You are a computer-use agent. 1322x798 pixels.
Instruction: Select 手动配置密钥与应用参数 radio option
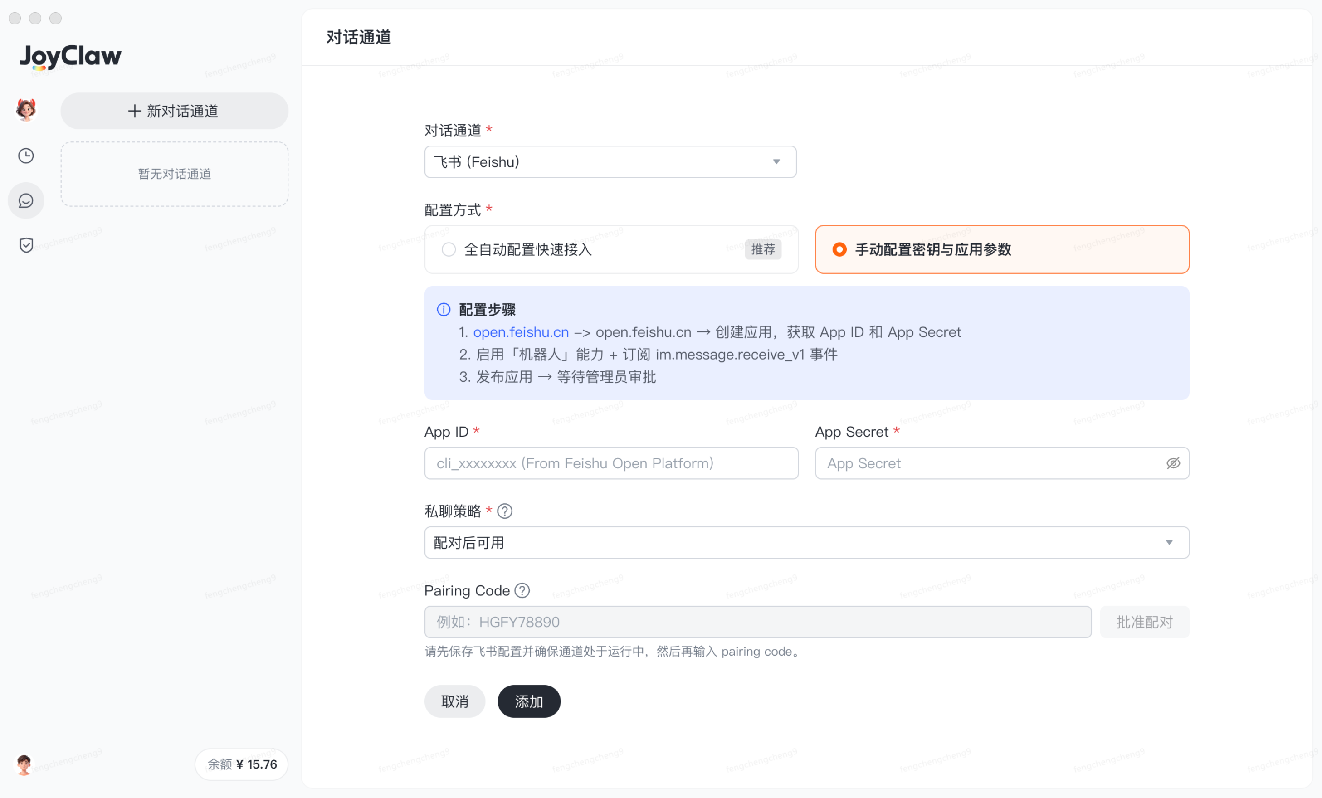click(1002, 249)
